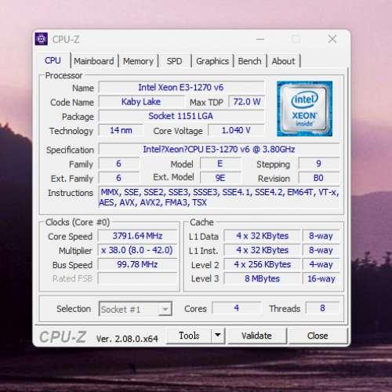Click the Tools button

click(x=189, y=336)
